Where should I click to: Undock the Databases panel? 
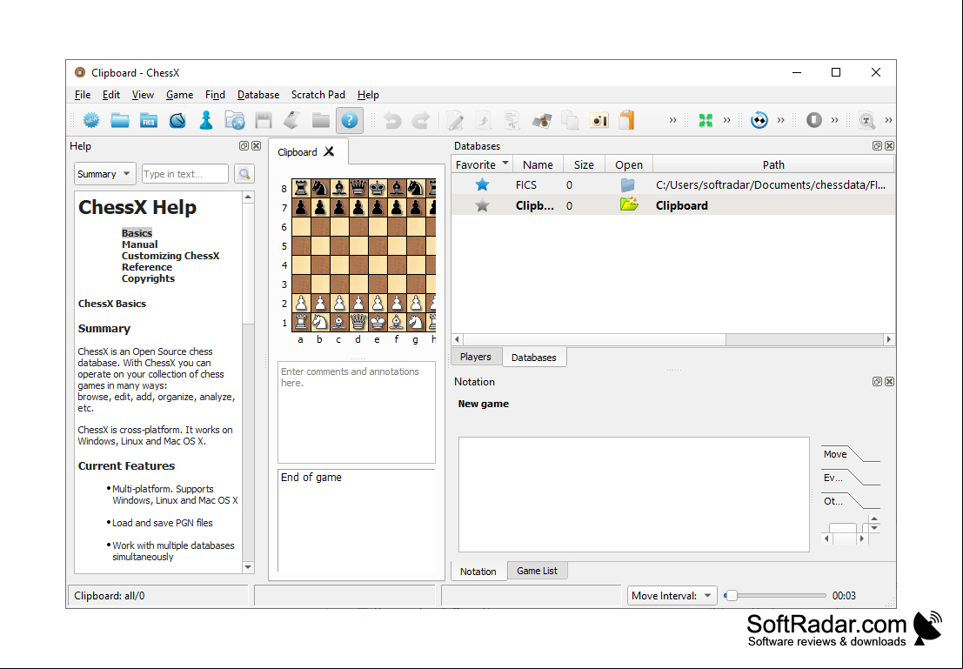click(877, 146)
